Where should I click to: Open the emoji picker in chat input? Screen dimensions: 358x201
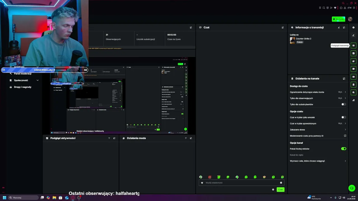(281, 183)
